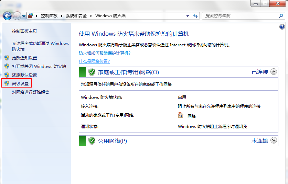The width and height of the screenshot is (288, 184).
Task: Open address bar history dropdown
Action: [188, 16]
